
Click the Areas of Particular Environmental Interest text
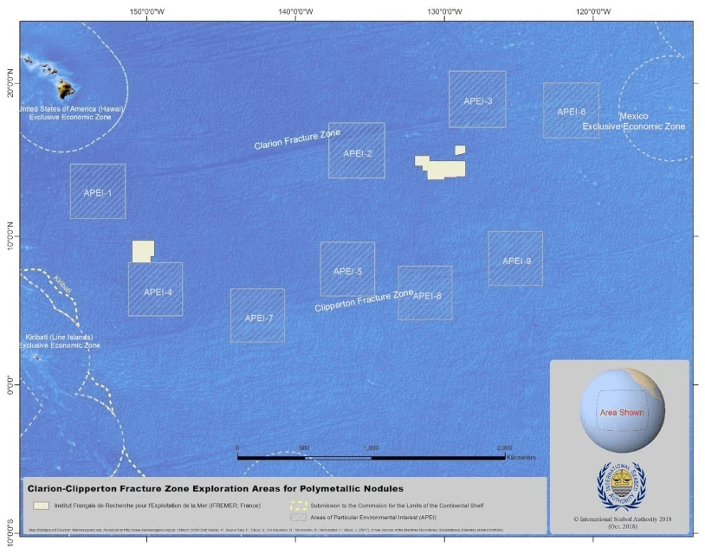373,517
